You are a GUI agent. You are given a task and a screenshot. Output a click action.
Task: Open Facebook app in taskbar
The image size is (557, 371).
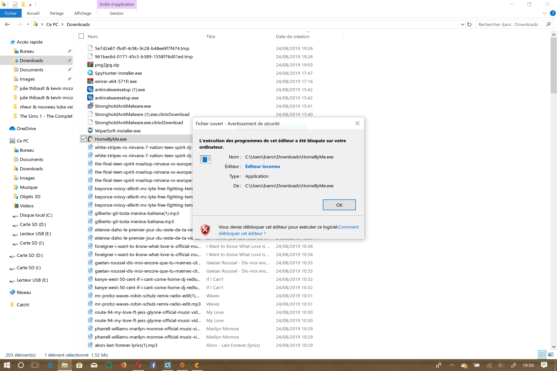[153, 365]
